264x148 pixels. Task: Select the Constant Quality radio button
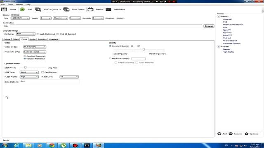pos(110,46)
